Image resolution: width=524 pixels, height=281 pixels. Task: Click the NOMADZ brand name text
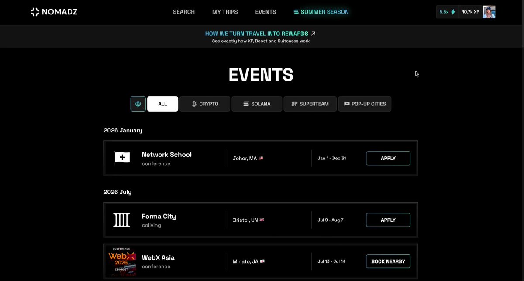tap(60, 12)
